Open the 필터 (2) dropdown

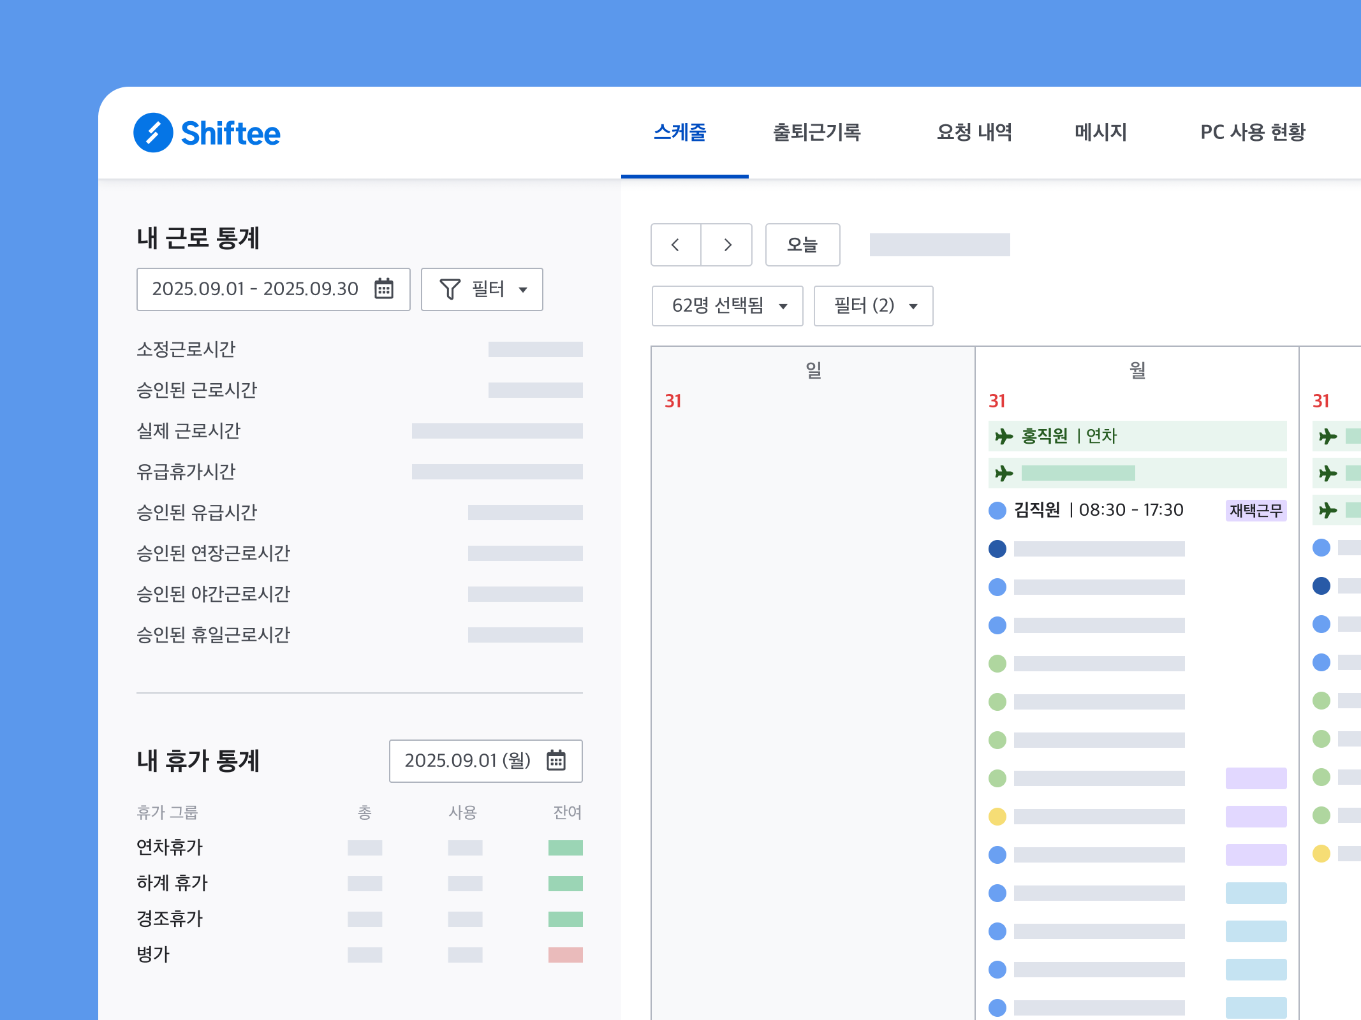(x=873, y=306)
